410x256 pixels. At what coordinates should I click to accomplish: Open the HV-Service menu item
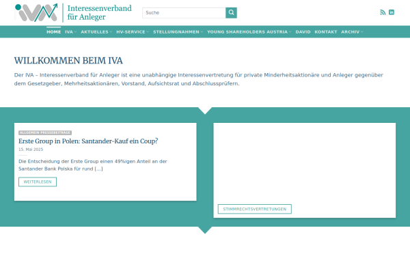131,32
